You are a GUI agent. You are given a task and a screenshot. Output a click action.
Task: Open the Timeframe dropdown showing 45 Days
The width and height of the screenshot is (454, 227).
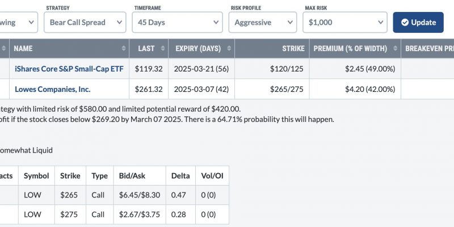(177, 22)
